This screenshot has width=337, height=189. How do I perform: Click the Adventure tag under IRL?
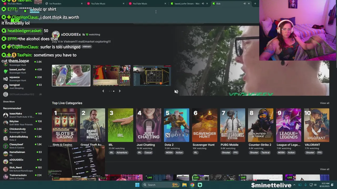[122, 153]
